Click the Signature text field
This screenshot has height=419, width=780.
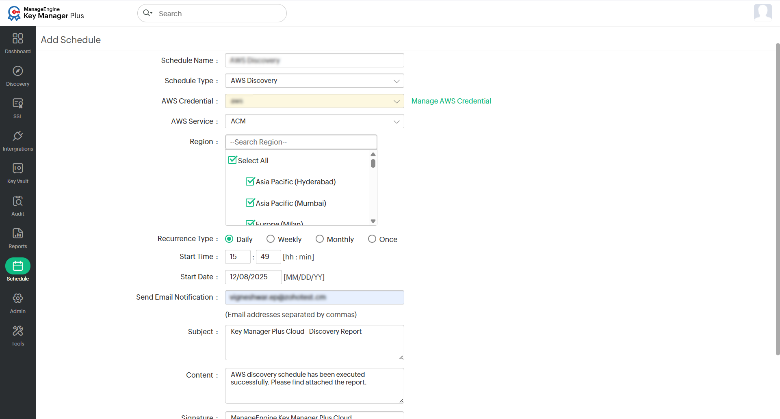click(x=314, y=415)
